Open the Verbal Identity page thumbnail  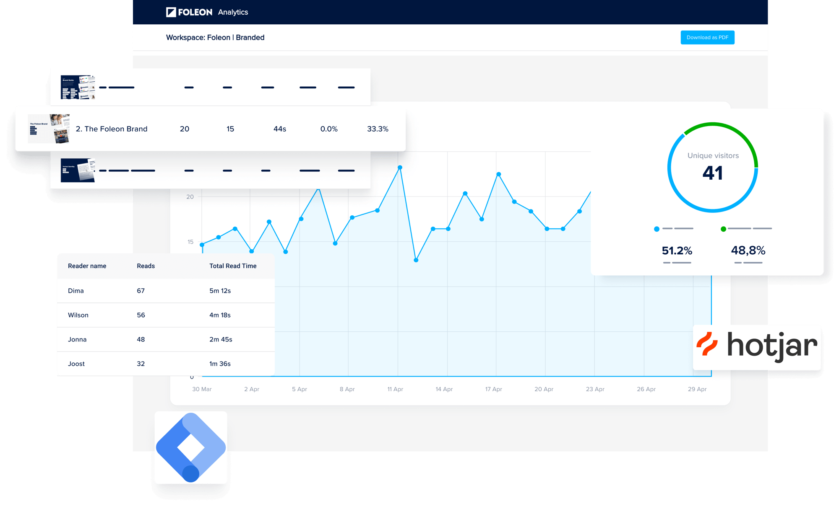point(78,170)
